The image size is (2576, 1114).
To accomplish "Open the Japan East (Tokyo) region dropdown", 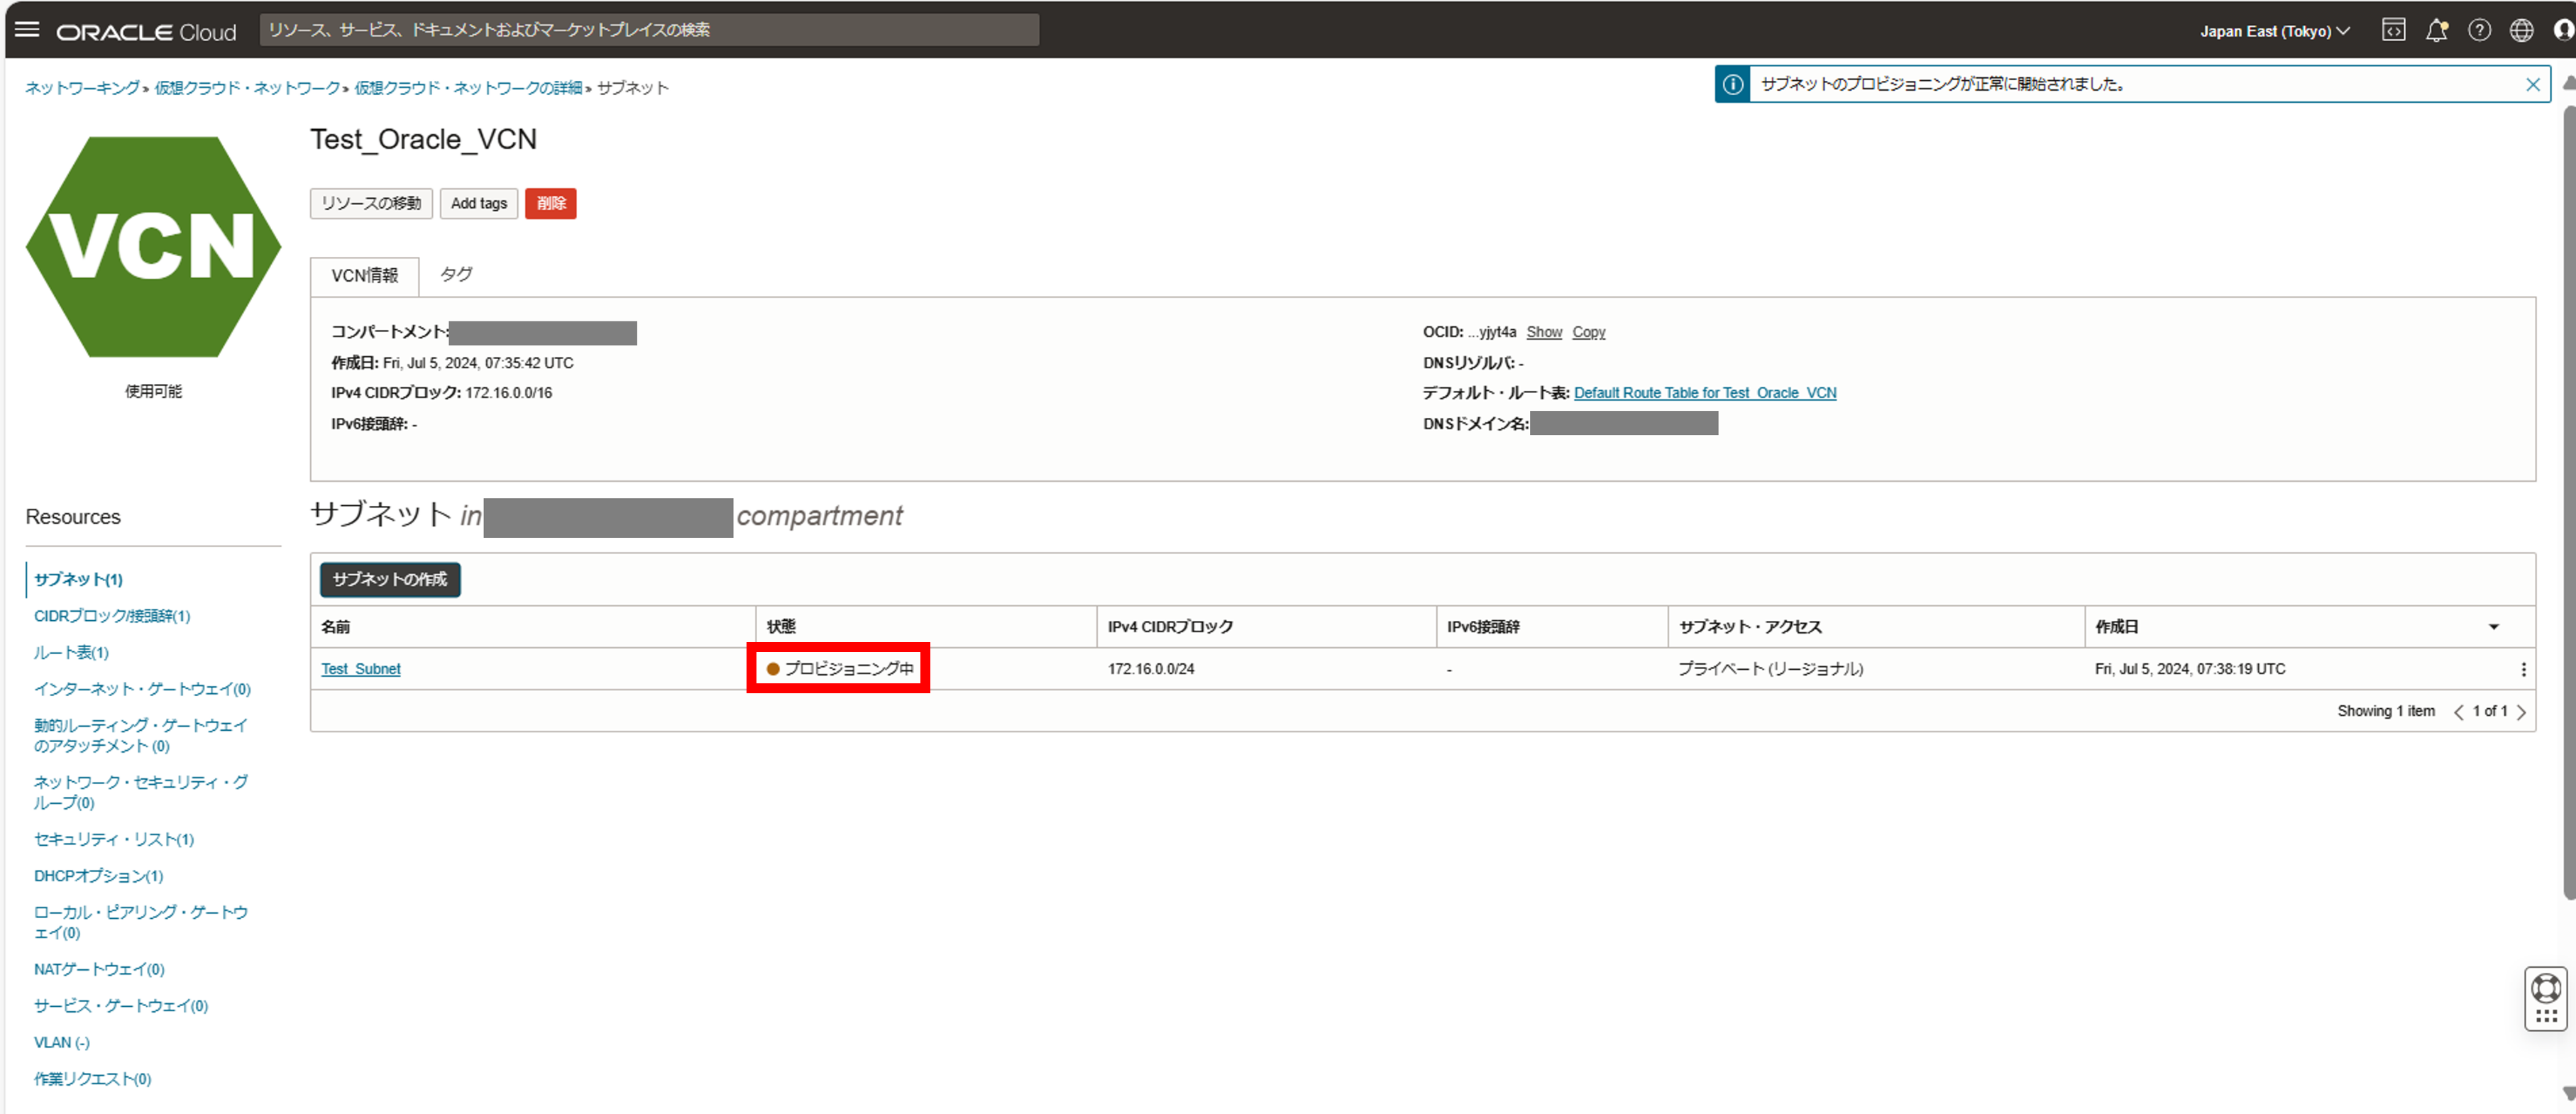I will point(2274,31).
